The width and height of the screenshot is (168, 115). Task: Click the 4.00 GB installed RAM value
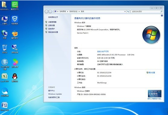106,58
